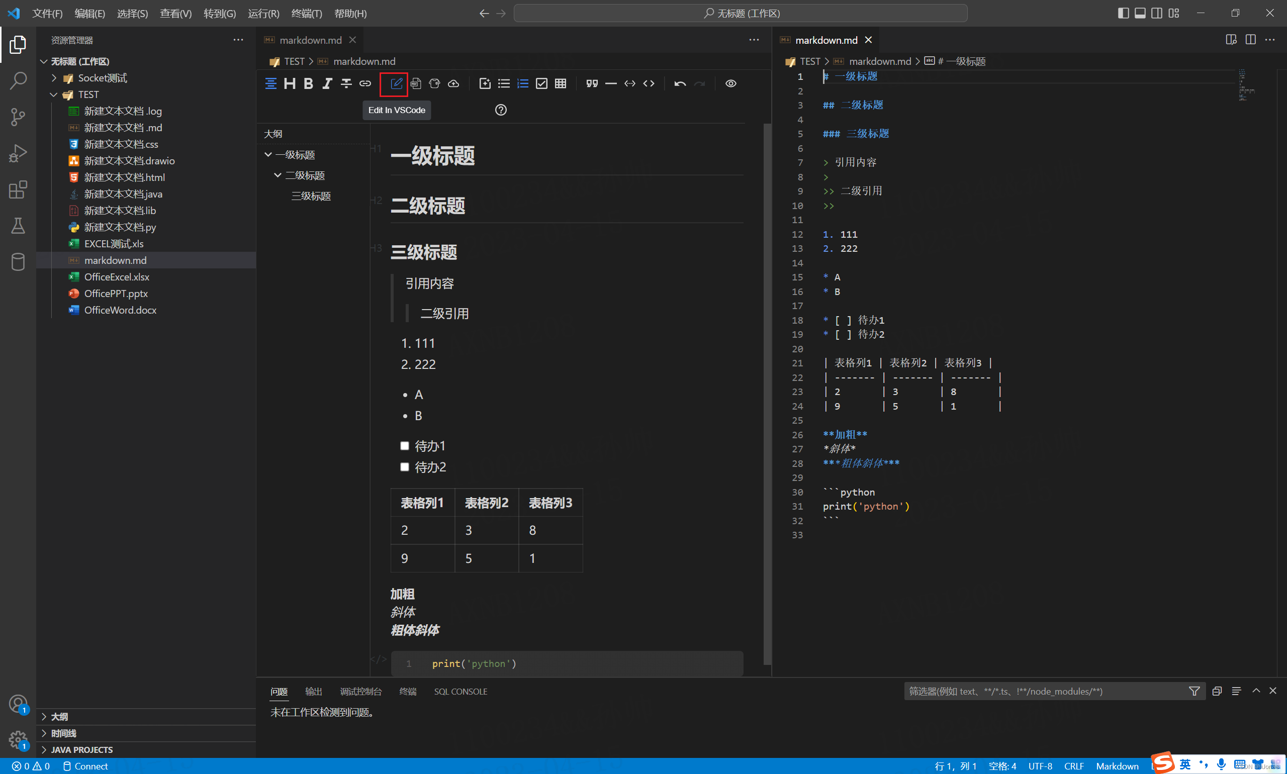This screenshot has width=1287, height=774.
Task: Toggle primary sidebar layout button in the title bar
Action: (x=1123, y=13)
